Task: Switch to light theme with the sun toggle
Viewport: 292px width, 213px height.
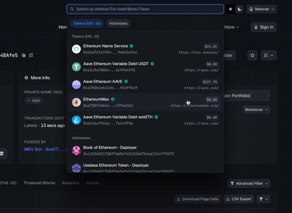Action: [231, 9]
